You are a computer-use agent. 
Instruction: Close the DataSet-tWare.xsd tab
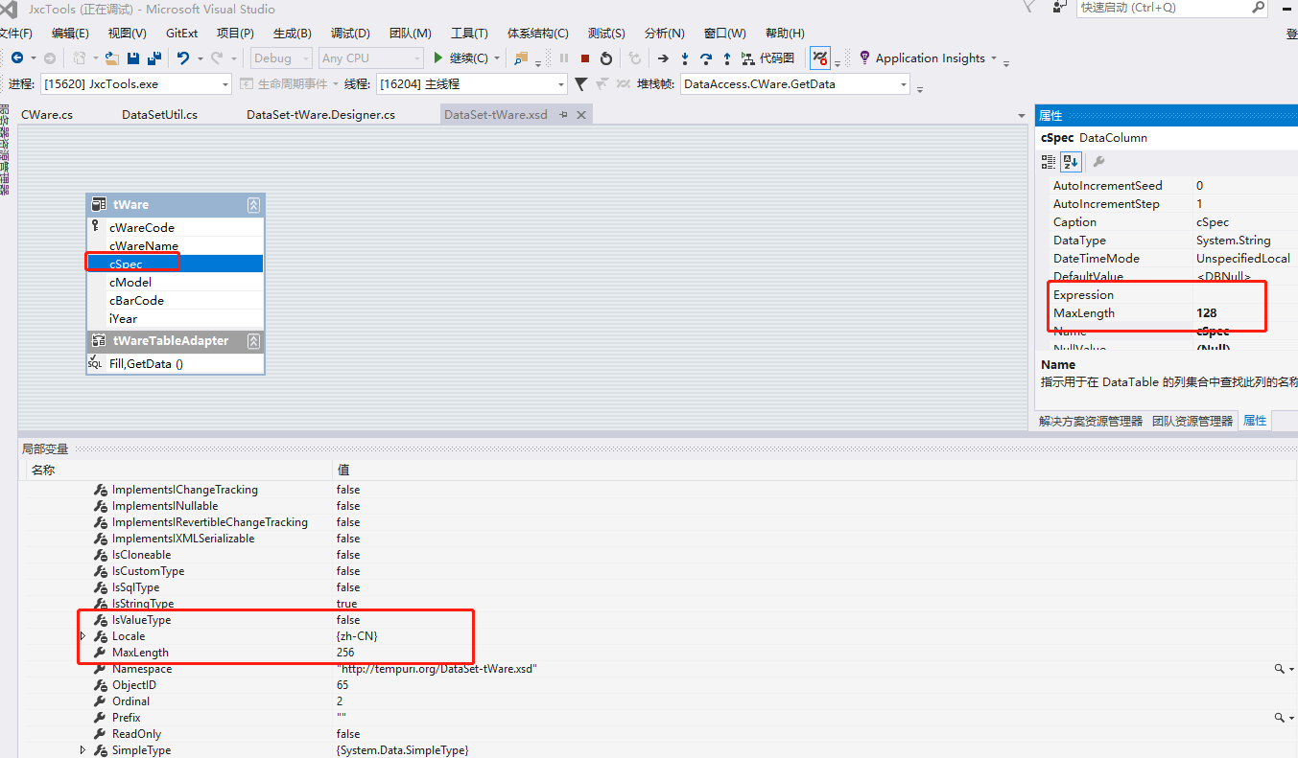click(x=580, y=115)
